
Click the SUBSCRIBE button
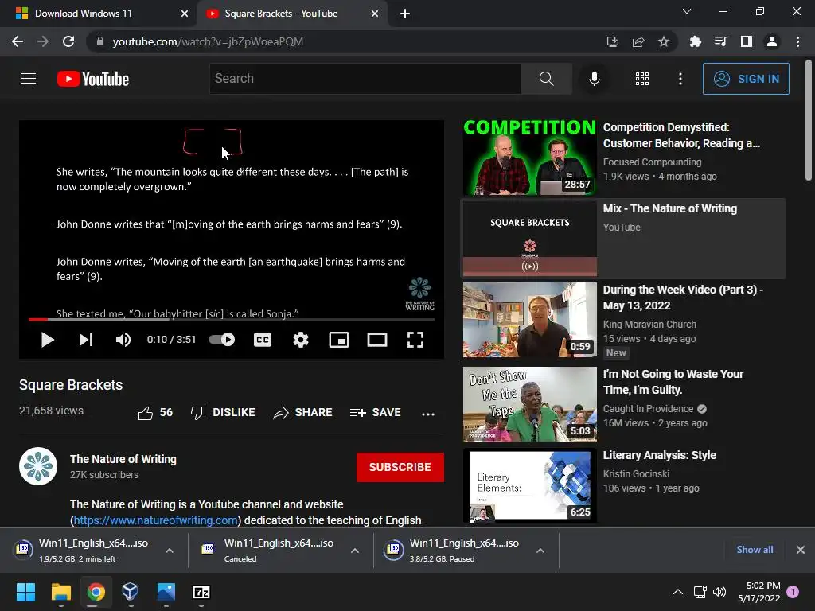pos(400,467)
